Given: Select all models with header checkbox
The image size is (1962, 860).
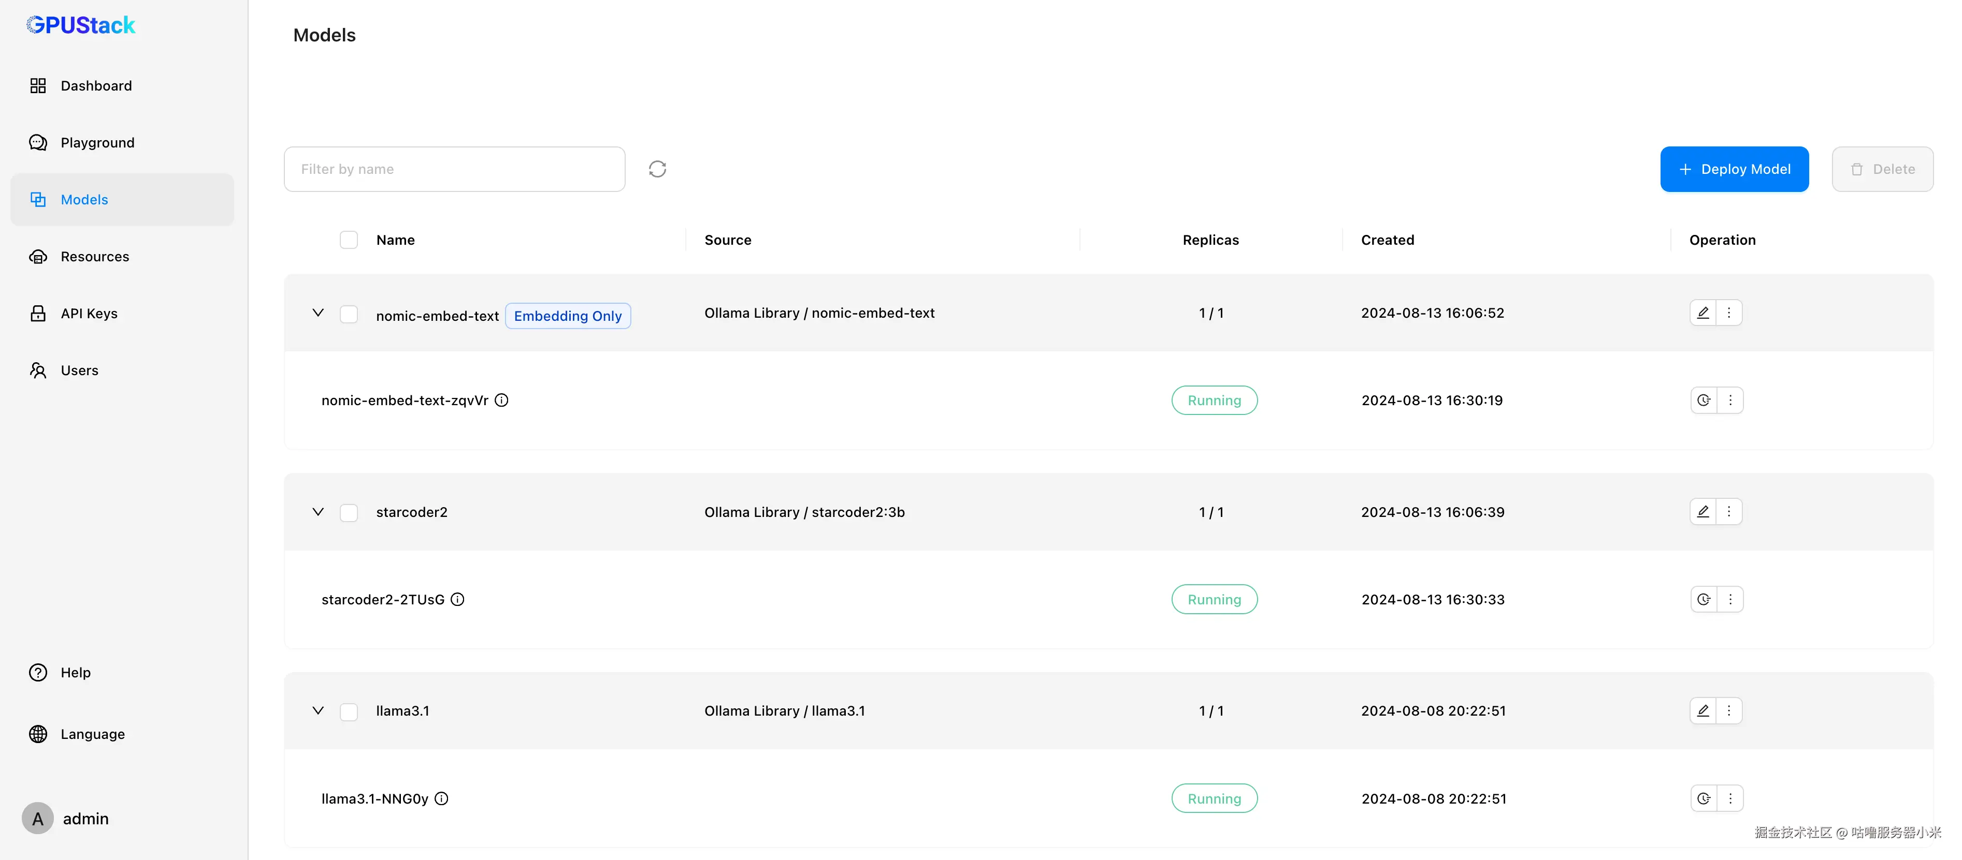Looking at the screenshot, I should point(349,240).
